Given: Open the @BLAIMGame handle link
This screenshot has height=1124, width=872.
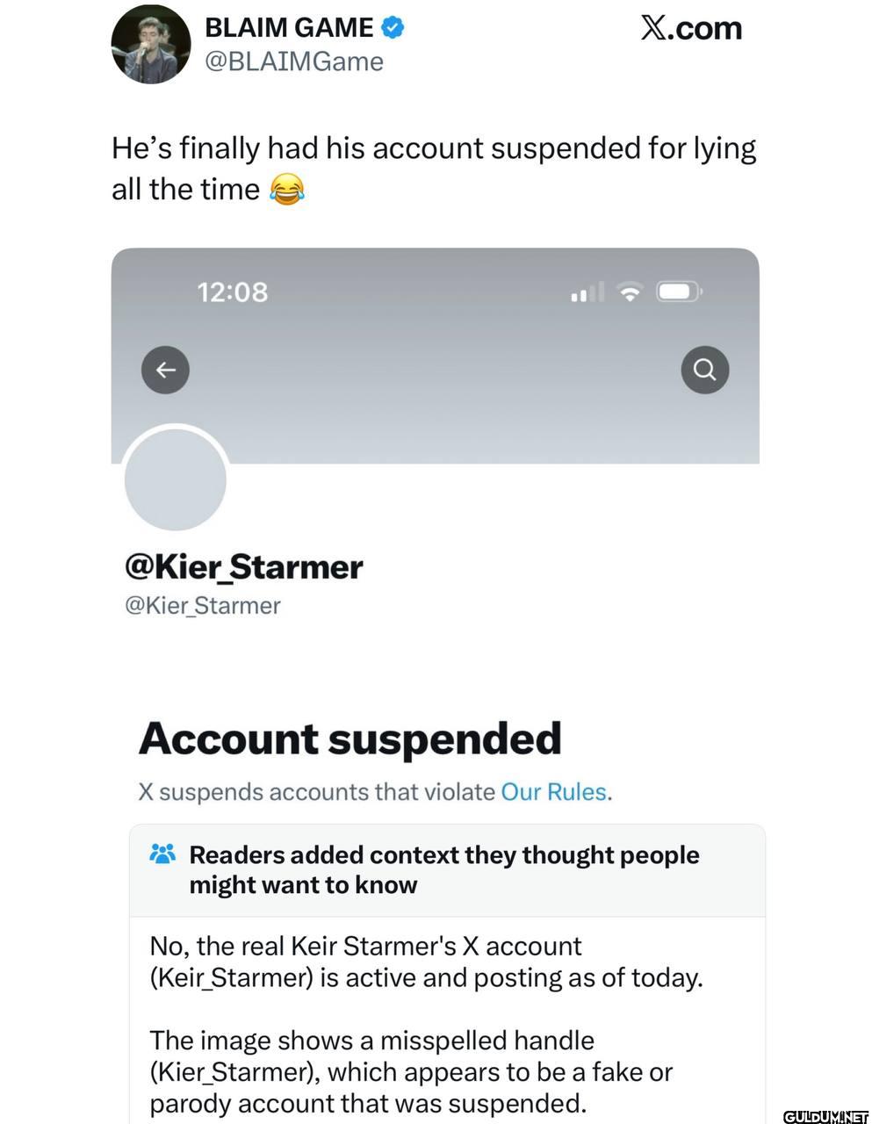Looking at the screenshot, I should coord(293,62).
